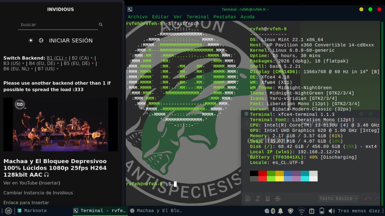
Task: Click the terminal prompt cursor line
Action: (x=151, y=184)
